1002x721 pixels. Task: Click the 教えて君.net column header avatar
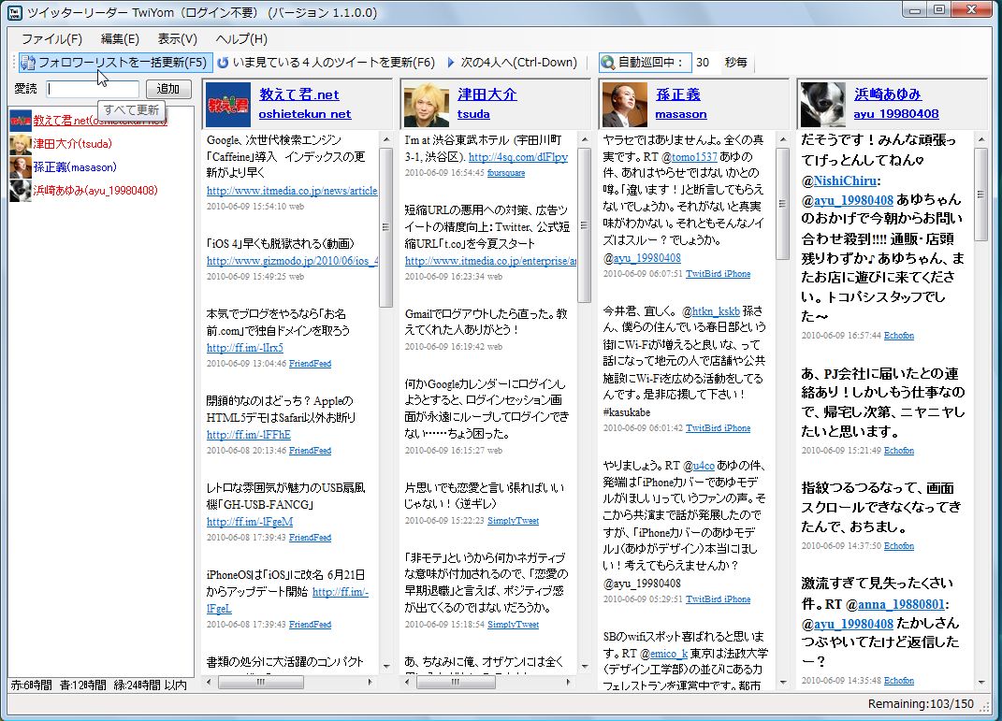(229, 105)
